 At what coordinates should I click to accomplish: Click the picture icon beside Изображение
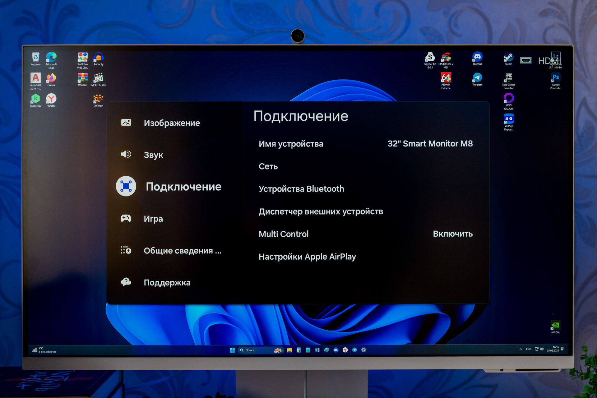click(126, 123)
